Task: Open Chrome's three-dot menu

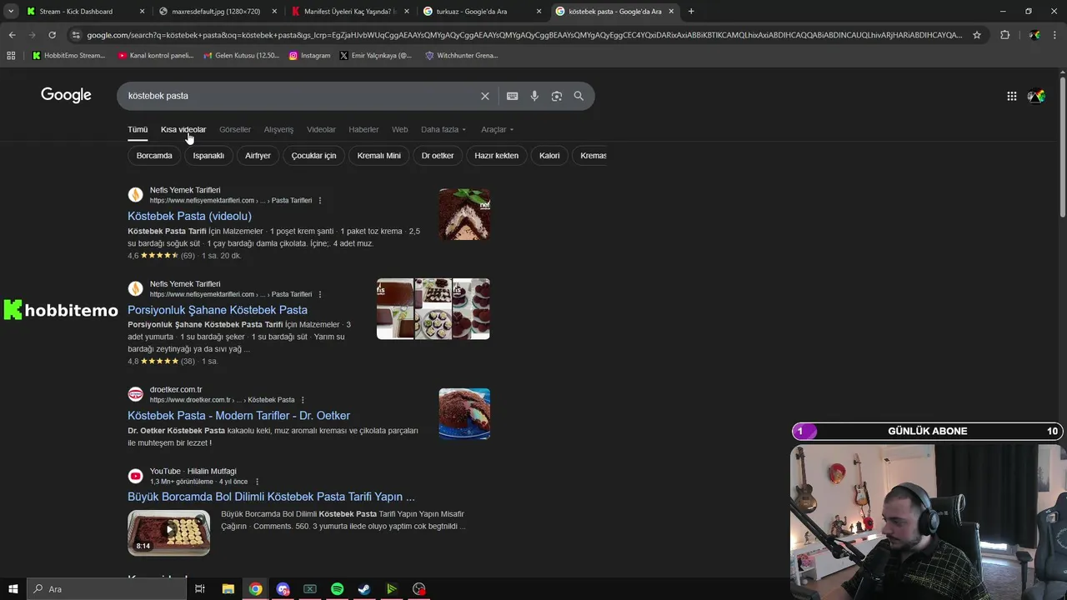Action: [x=1054, y=35]
